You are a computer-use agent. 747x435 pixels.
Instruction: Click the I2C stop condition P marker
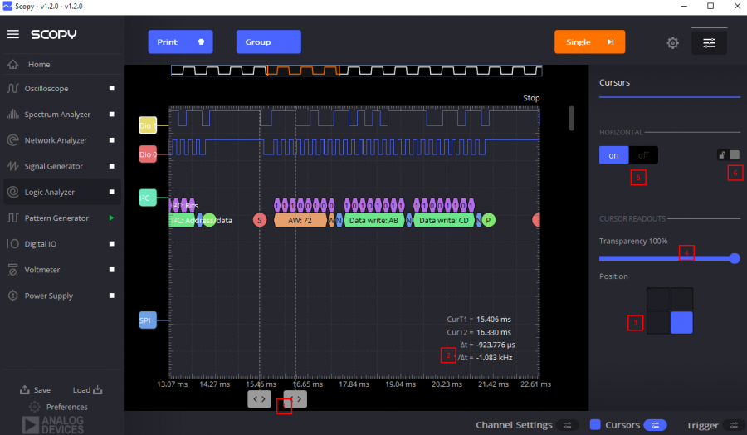pos(488,220)
